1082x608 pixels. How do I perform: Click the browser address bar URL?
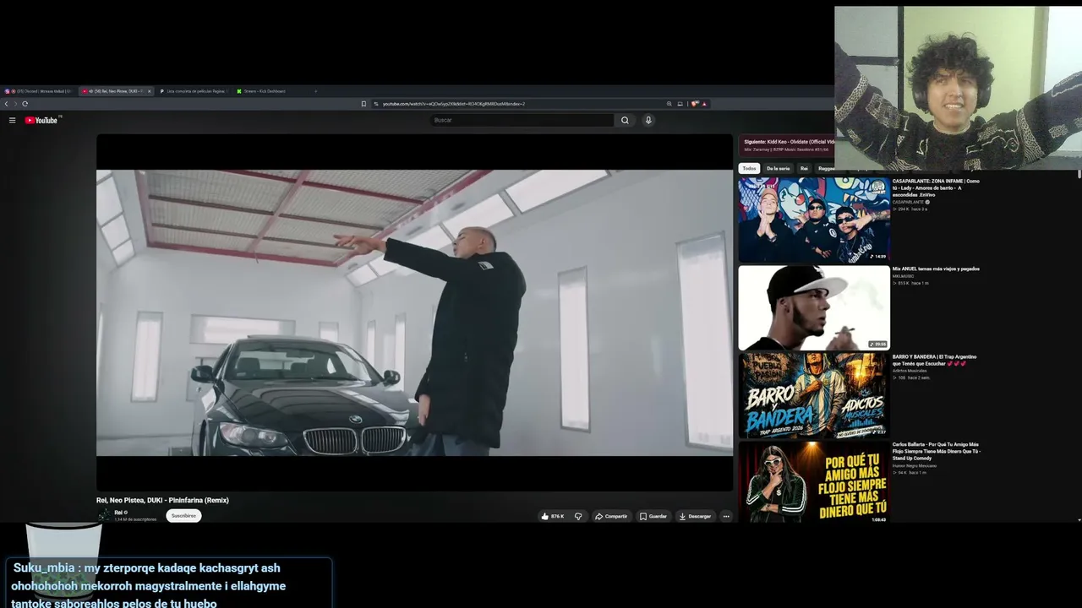click(x=454, y=104)
